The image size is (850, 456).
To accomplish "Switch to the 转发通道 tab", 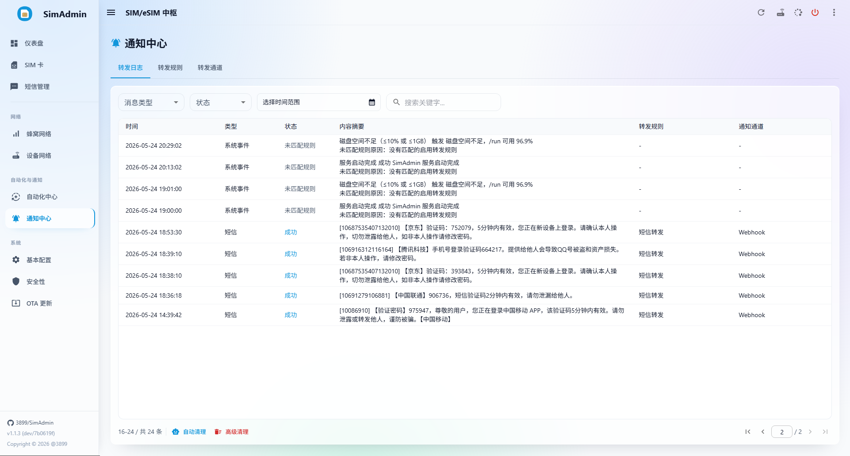I will click(210, 68).
